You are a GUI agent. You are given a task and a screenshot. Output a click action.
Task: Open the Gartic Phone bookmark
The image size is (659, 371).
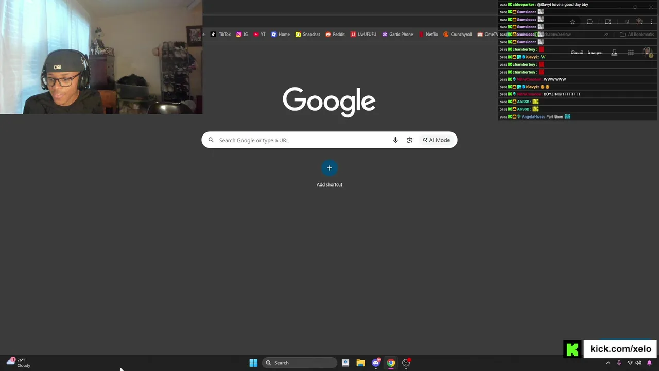click(397, 35)
